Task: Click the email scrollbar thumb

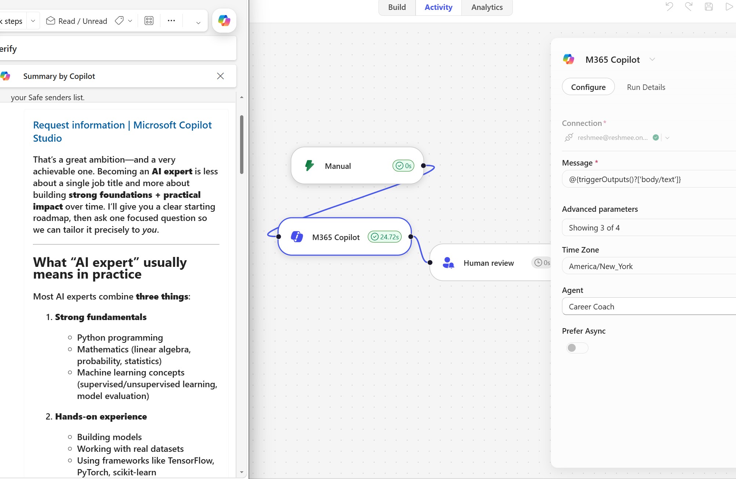Action: pyautogui.click(x=242, y=144)
